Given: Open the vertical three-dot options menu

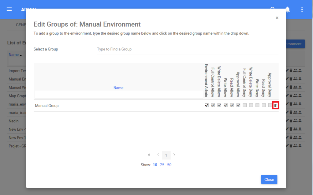Looking at the screenshot, I should coord(302,9).
